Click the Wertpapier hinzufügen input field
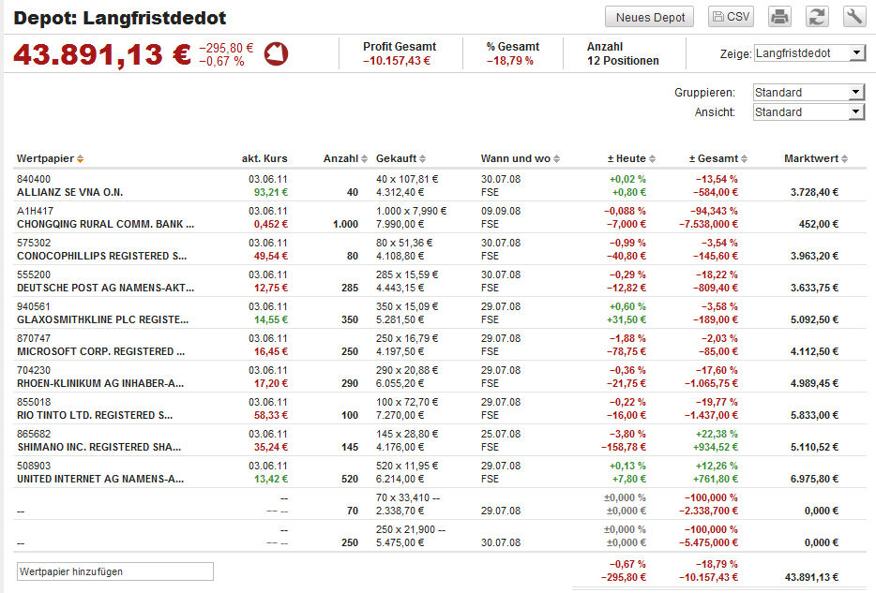The image size is (876, 593). pos(115,571)
